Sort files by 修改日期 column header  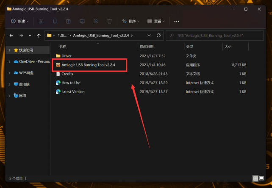click(146, 46)
